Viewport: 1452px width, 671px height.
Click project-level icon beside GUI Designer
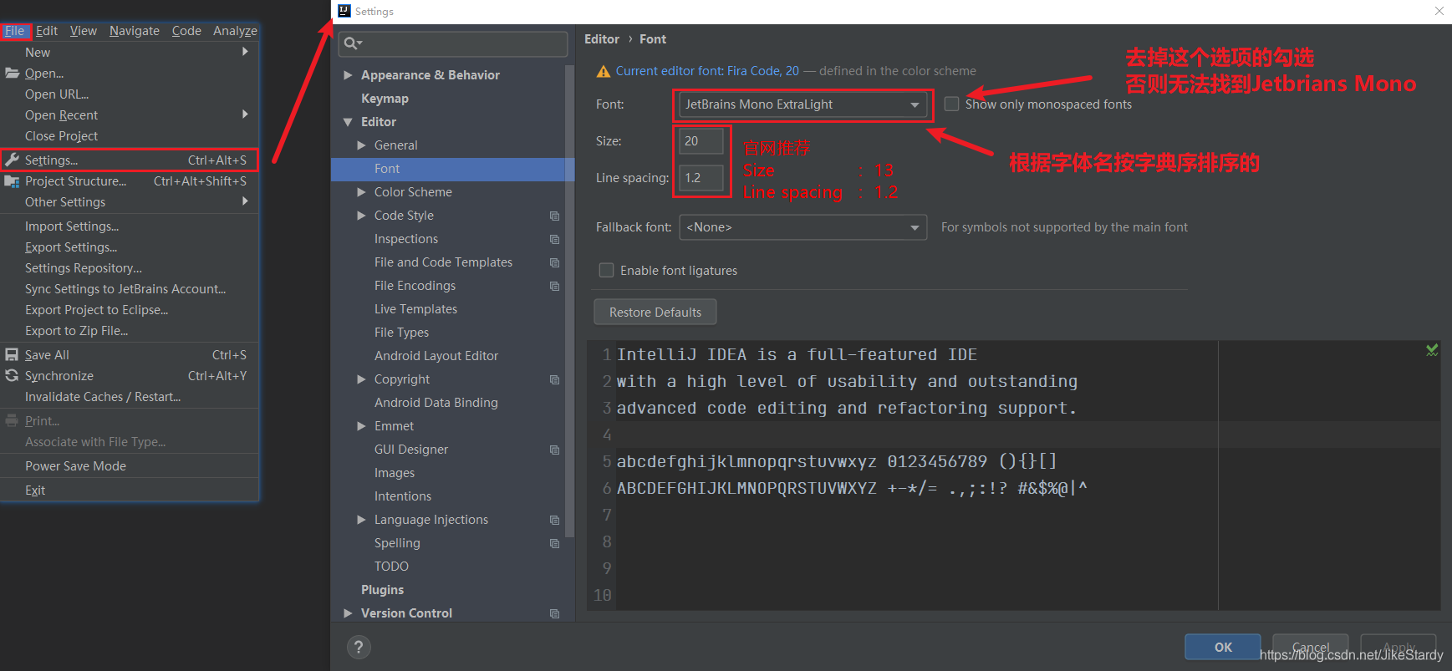coord(554,450)
